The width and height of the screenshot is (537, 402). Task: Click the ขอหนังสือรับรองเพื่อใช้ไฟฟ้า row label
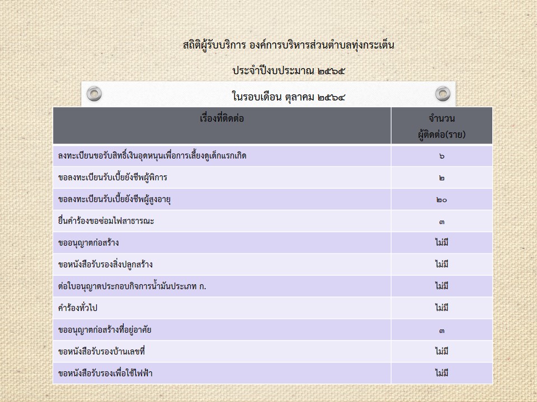[x=105, y=373]
